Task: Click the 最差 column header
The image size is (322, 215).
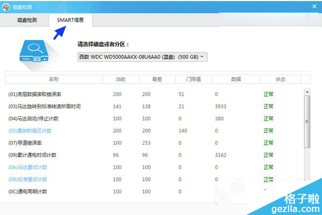Action: pos(157,79)
